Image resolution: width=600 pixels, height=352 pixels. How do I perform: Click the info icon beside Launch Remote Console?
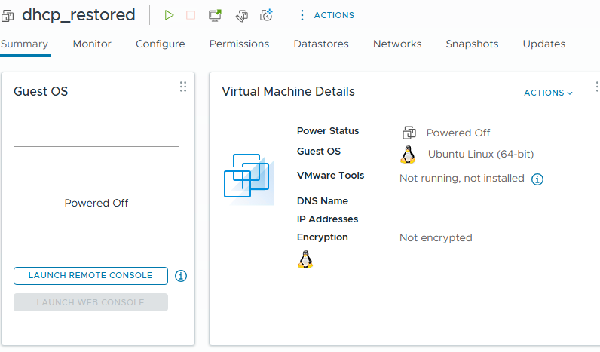click(181, 276)
